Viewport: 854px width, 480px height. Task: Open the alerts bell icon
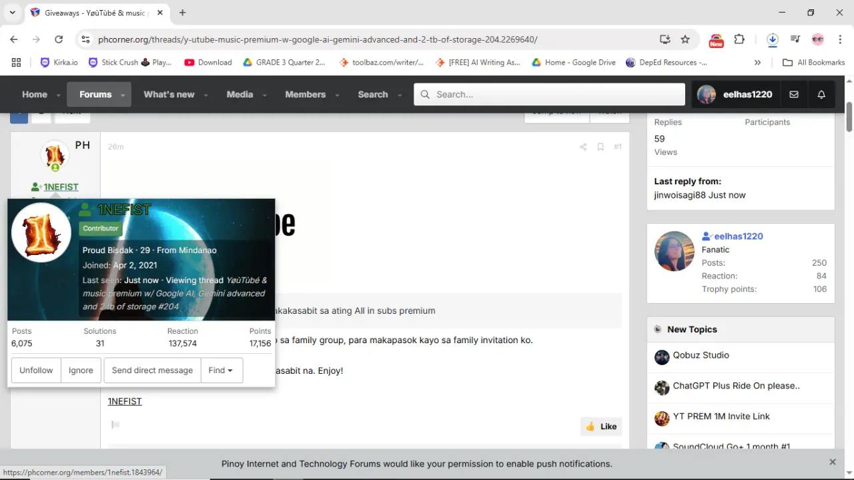(x=821, y=94)
